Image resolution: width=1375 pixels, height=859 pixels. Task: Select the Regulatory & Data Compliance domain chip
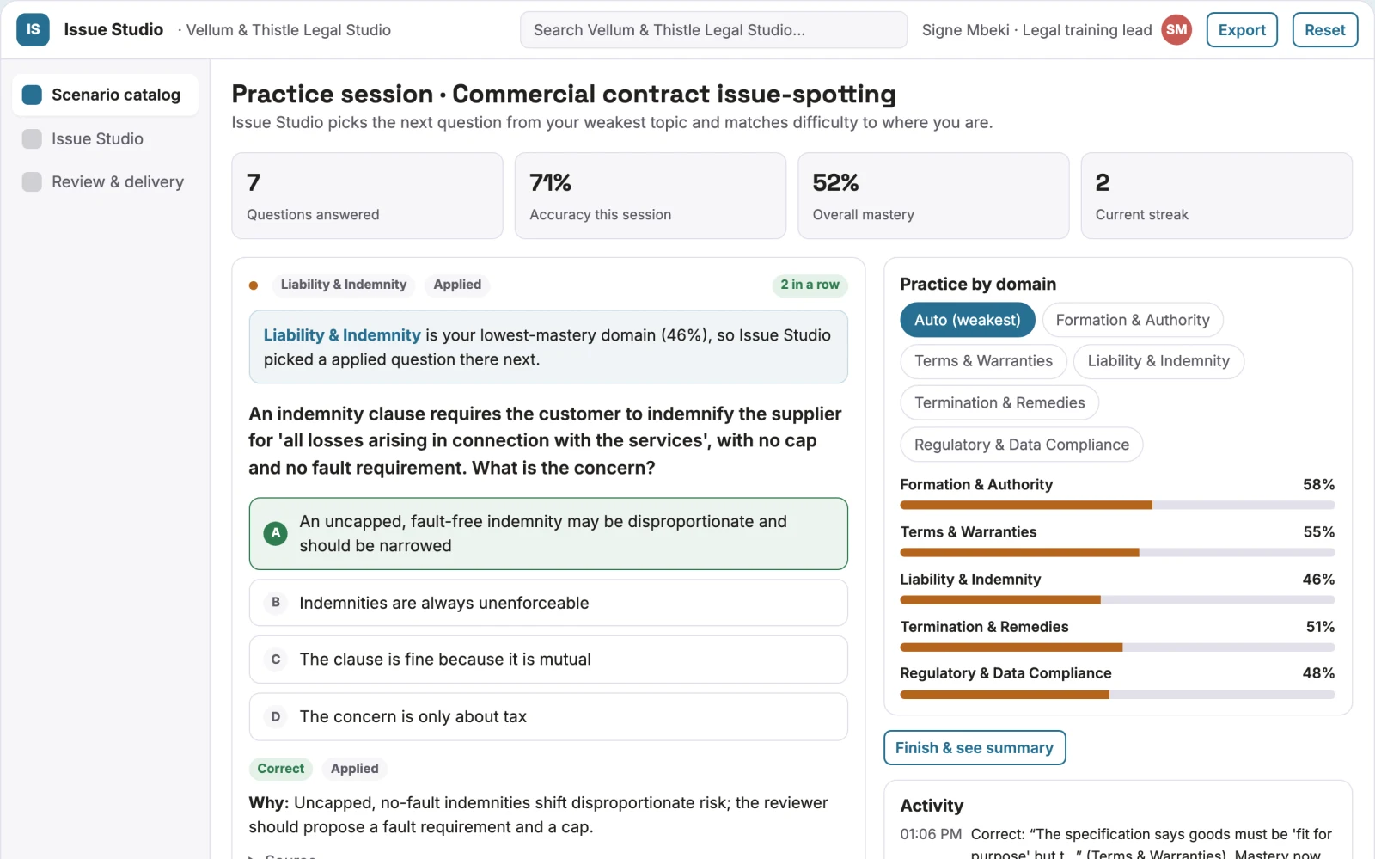(x=1022, y=445)
